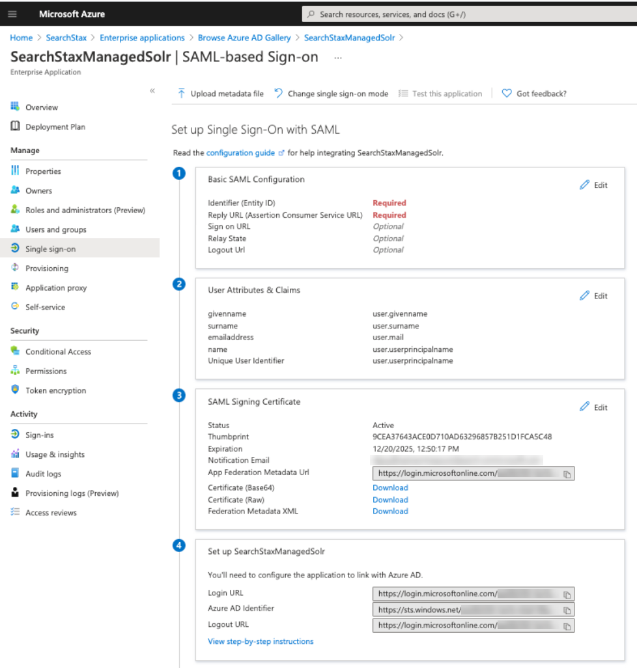
Task: Click the Deployment Plan book icon
Action: point(15,126)
